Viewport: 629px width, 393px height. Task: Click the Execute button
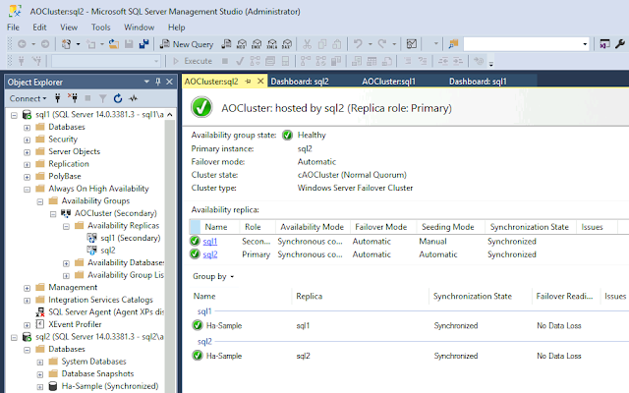(193, 61)
